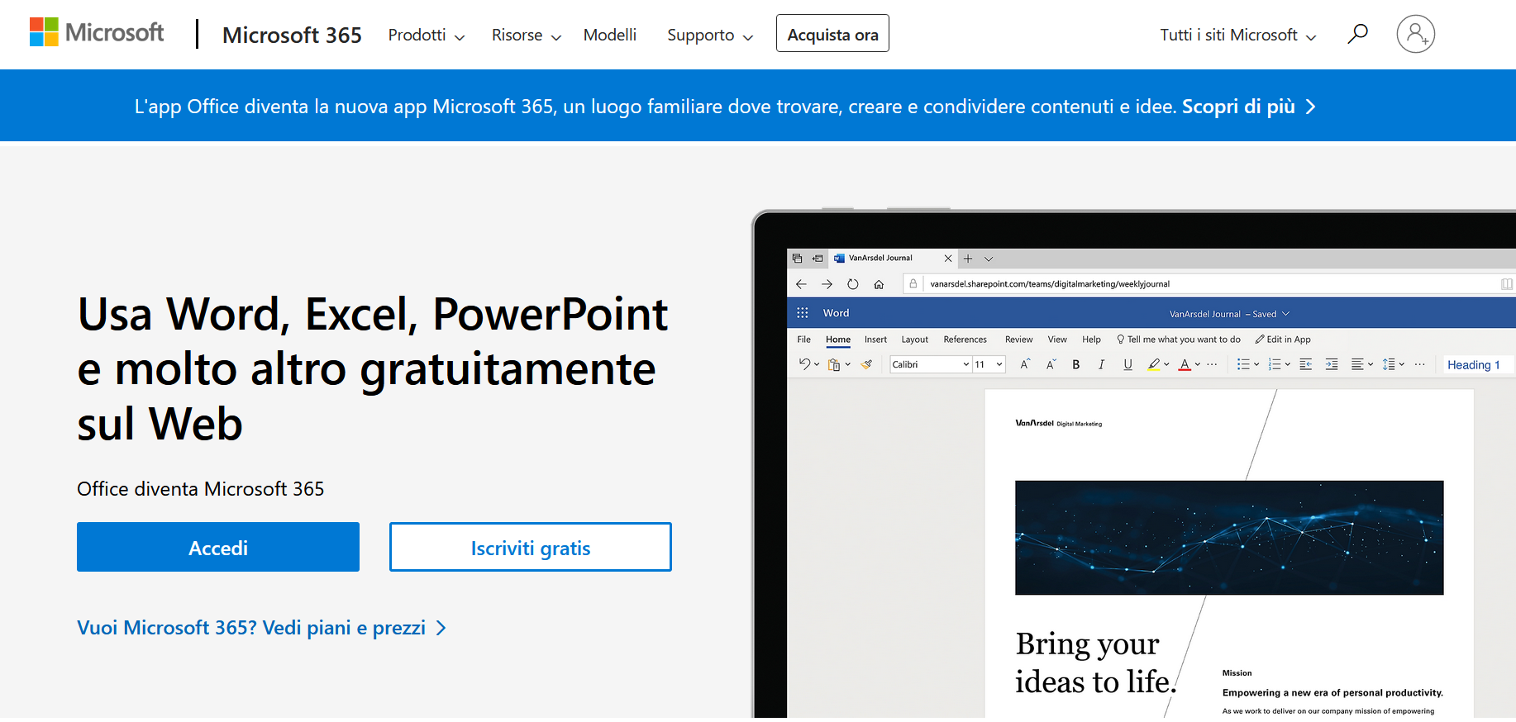The height and width of the screenshot is (722, 1516).
Task: Click the blue network image in the document
Action: (1229, 538)
